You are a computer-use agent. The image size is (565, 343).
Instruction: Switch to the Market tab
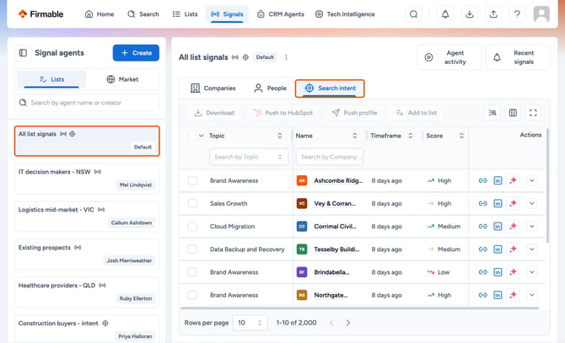[x=122, y=79]
